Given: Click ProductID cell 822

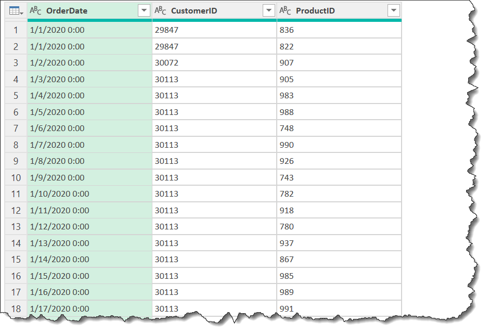Looking at the screenshot, I should click(339, 47).
